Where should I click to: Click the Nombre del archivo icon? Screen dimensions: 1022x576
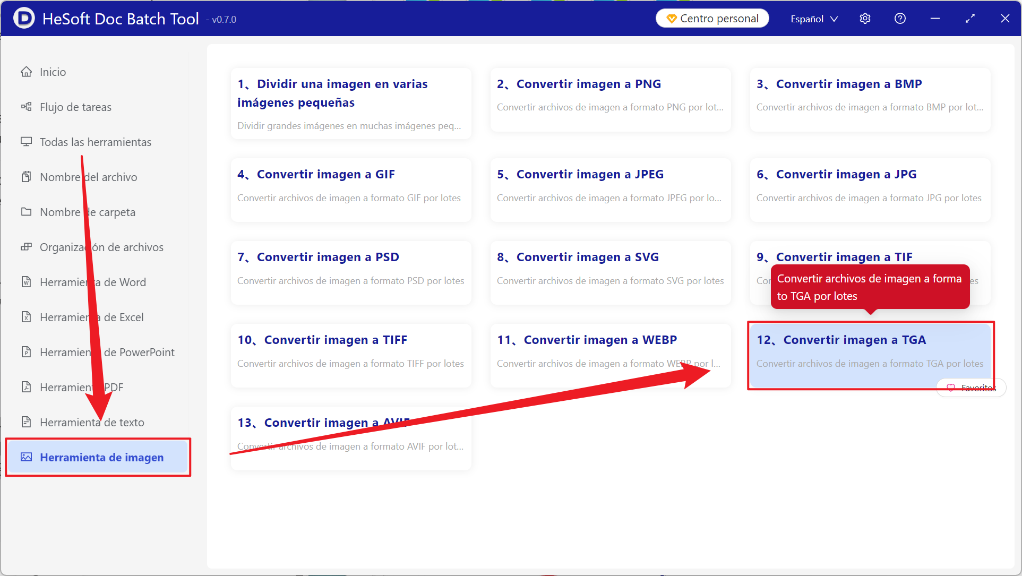(x=26, y=177)
